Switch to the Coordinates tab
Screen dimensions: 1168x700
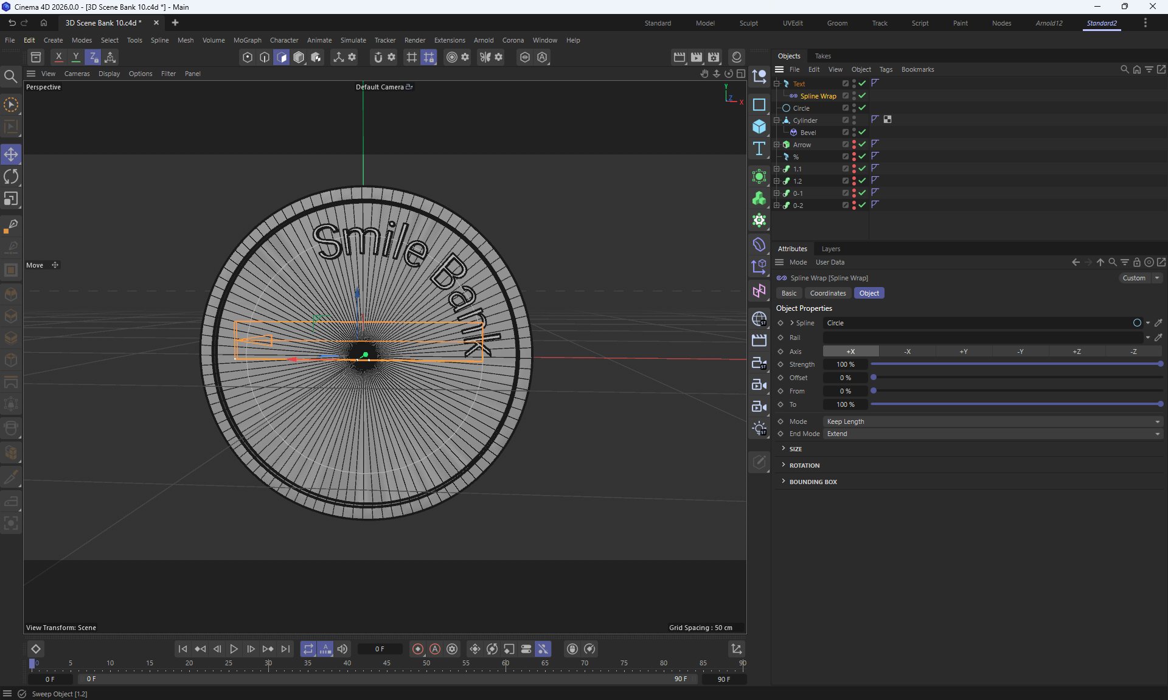827,293
